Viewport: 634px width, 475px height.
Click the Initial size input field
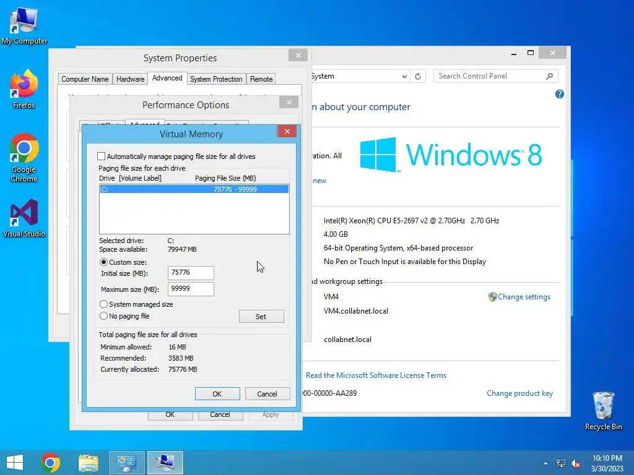pyautogui.click(x=191, y=273)
